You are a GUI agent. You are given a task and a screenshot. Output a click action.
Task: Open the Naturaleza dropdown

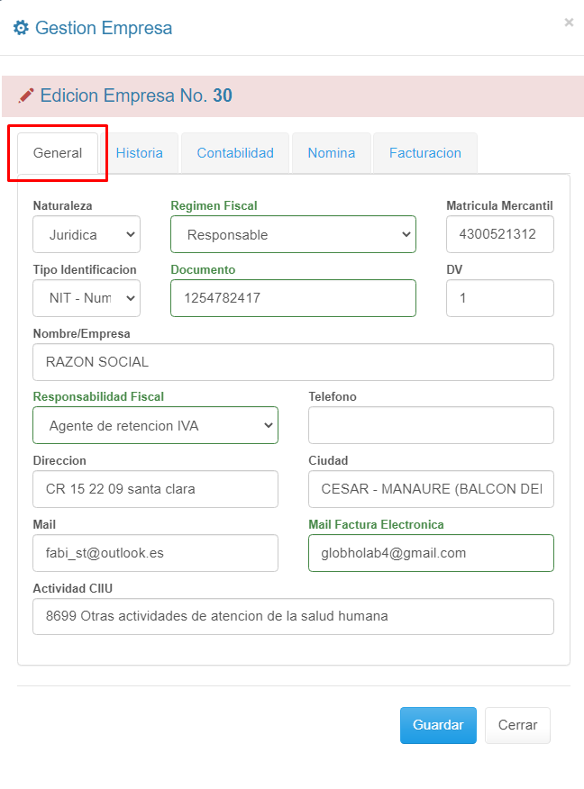pos(87,234)
